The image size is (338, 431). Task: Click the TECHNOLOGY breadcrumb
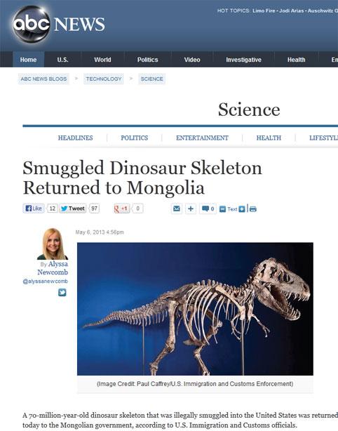click(x=104, y=79)
